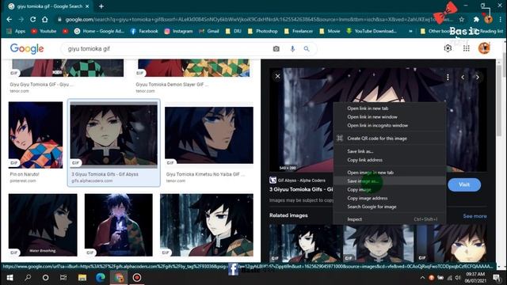507x285 pixels.
Task: Open File Explorer from the taskbar
Action: click(82, 278)
